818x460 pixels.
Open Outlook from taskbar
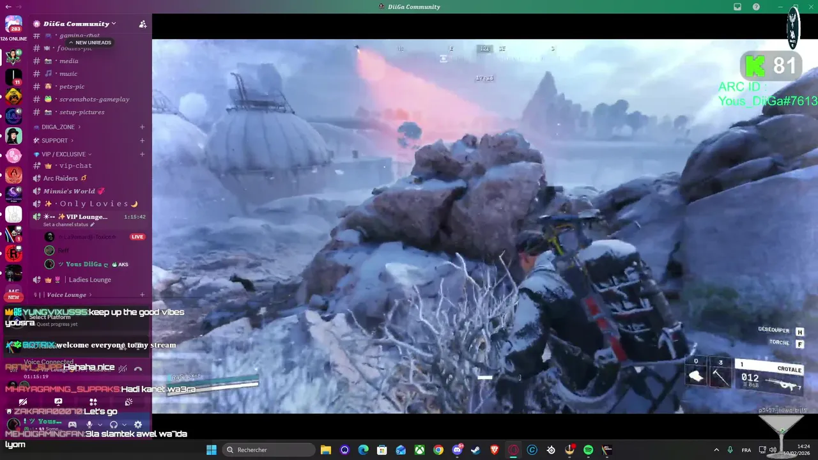tap(401, 450)
